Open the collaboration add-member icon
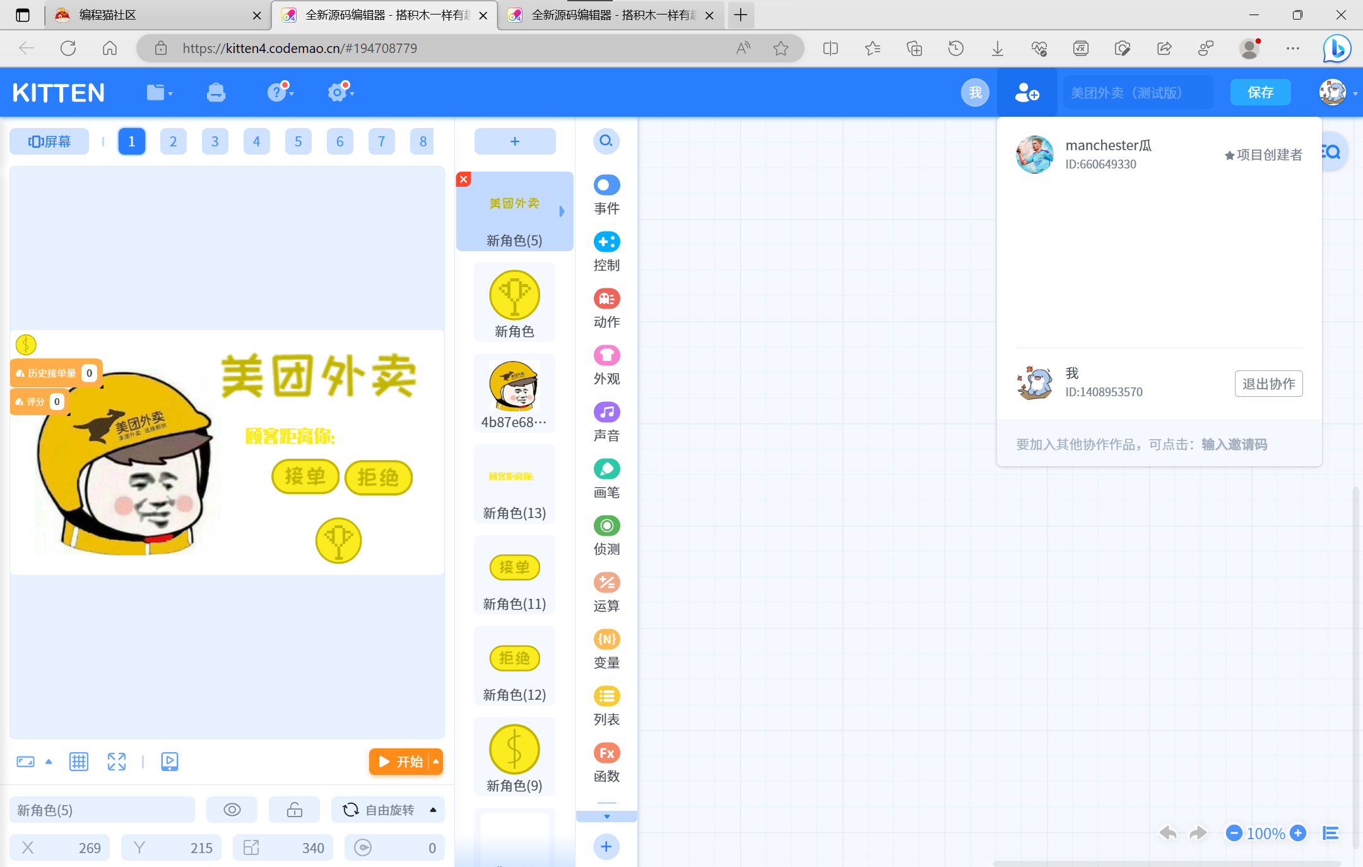 tap(1027, 93)
